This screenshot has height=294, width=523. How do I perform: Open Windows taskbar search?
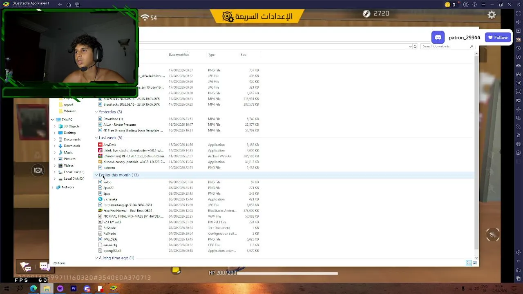[x=20, y=289]
